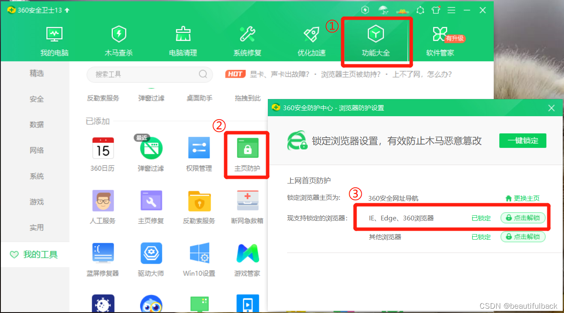Open the 优化加速 speedup feature

click(x=312, y=41)
